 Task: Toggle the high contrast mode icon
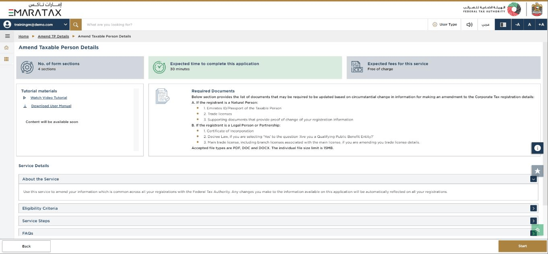pyautogui.click(x=503, y=25)
